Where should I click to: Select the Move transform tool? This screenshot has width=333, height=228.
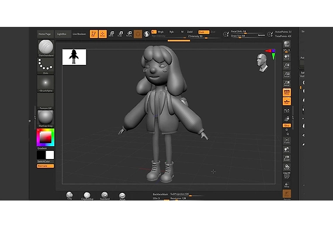coord(111,34)
